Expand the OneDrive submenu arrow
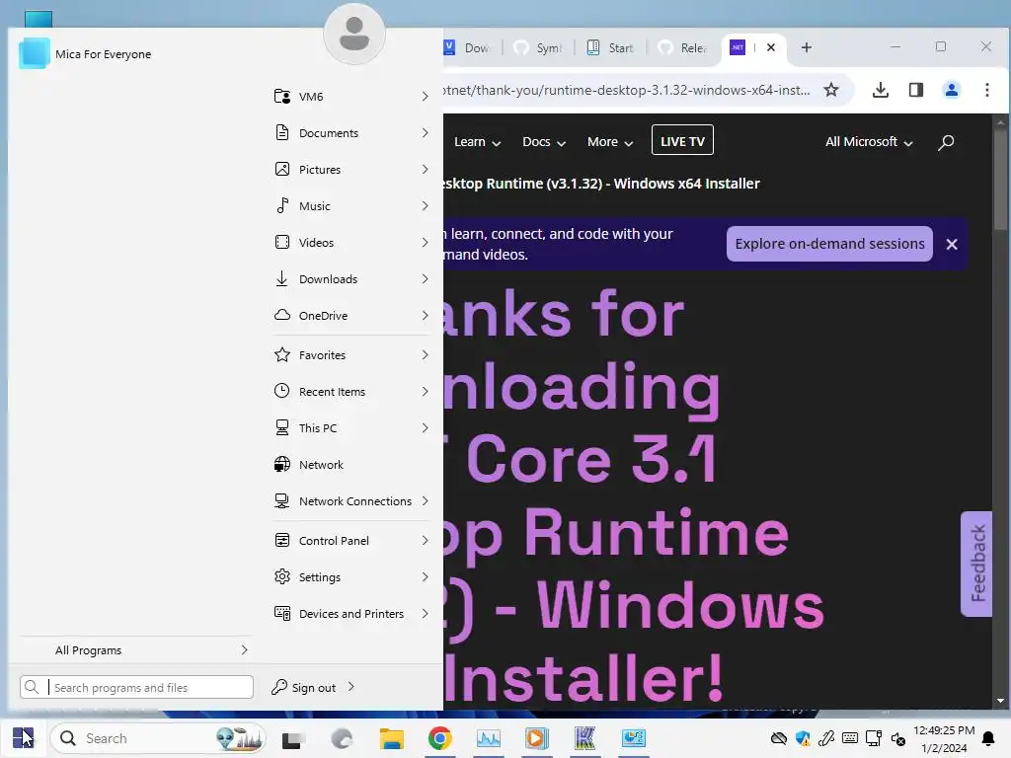The height and width of the screenshot is (758, 1011). 425,315
